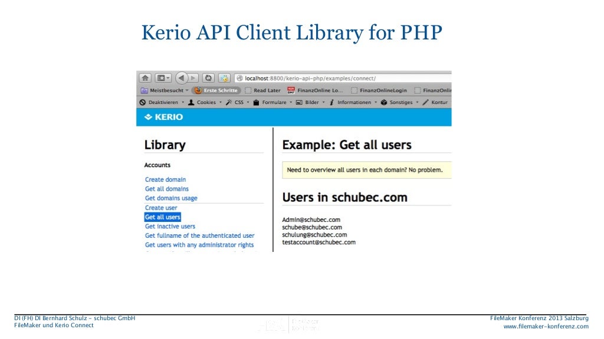604x339 pixels.
Task: Click the BMF icon on FinanzOnline bookmark
Action: coord(291,90)
